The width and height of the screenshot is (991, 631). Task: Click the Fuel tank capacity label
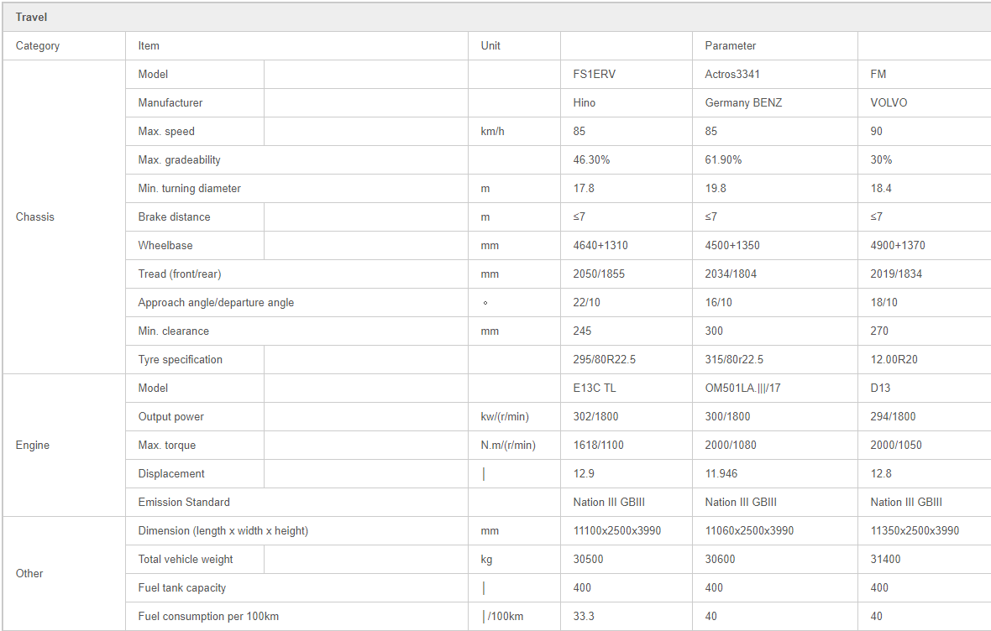point(181,587)
